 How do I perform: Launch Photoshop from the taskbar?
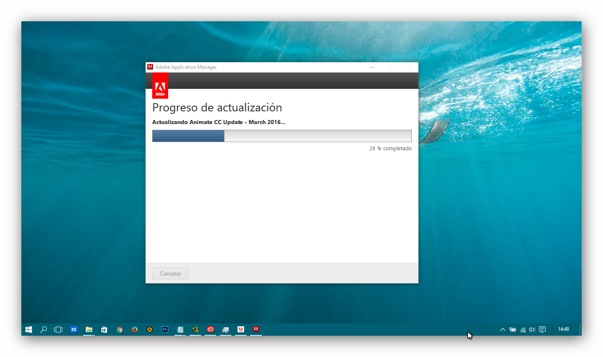pos(165,330)
